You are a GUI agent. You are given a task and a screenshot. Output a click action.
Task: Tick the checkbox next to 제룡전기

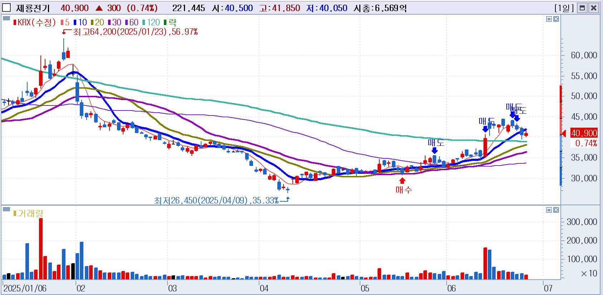click(6, 8)
